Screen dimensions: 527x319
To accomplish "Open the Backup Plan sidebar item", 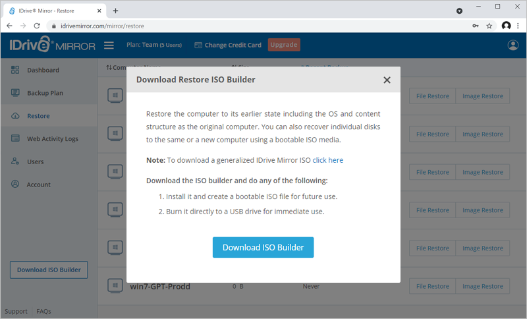I will [x=45, y=93].
